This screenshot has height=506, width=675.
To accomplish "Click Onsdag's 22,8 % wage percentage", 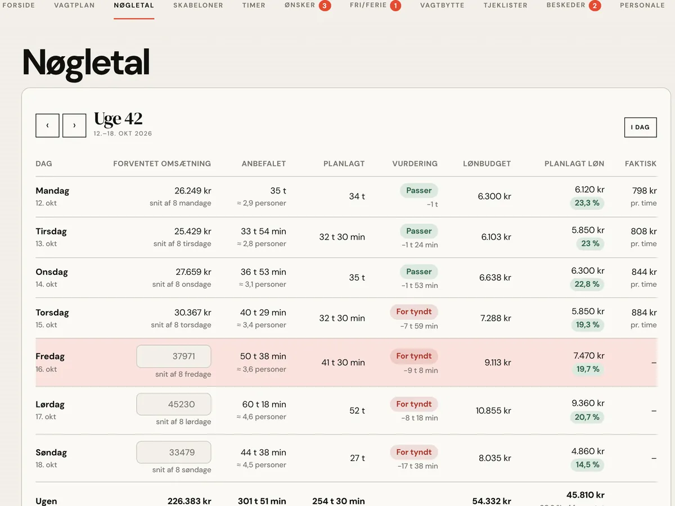I will tap(587, 284).
